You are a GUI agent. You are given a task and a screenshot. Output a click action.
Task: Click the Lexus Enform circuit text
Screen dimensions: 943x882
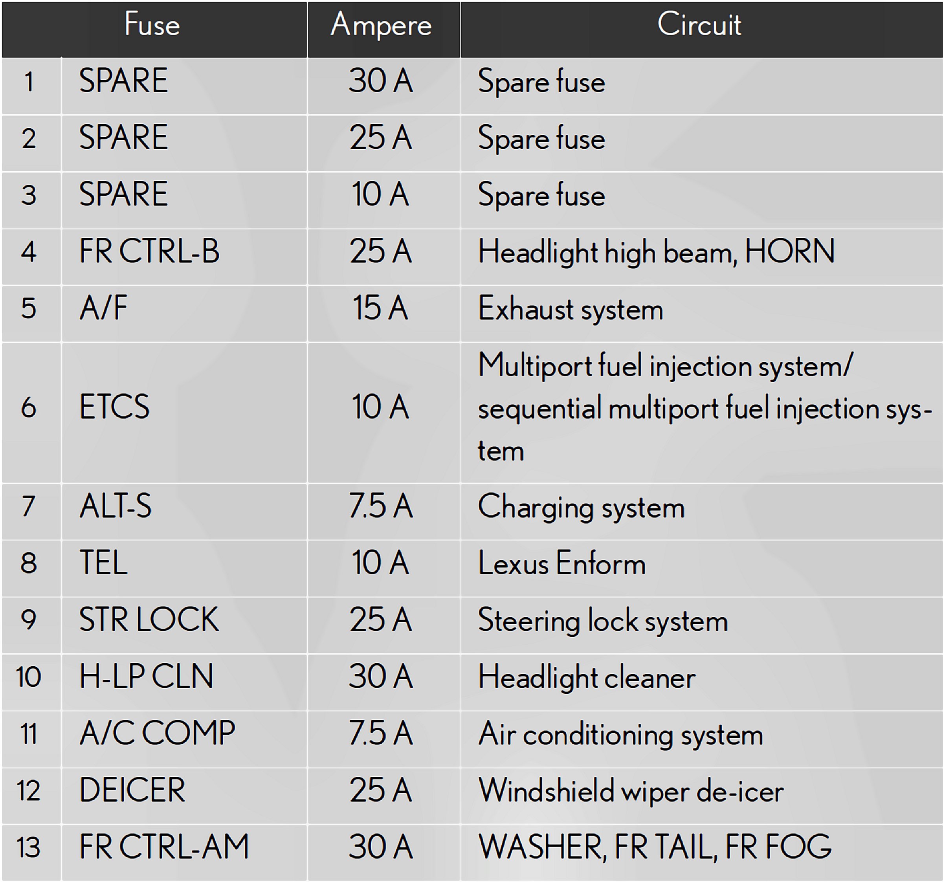561,564
